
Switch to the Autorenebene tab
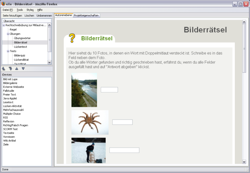(64, 15)
